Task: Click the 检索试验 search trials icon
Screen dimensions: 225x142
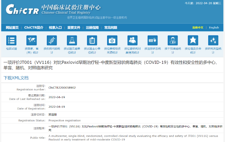Action: click(11, 40)
